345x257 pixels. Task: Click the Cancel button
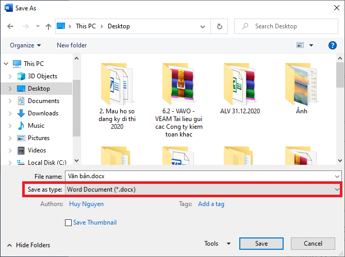click(x=313, y=244)
